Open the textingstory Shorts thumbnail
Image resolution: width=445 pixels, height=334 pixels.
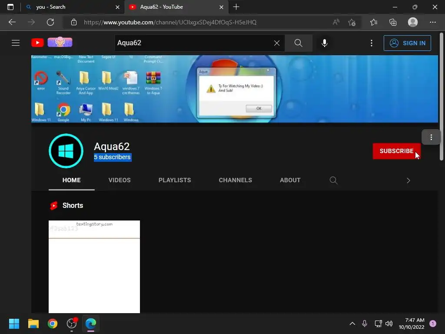pyautogui.click(x=94, y=267)
